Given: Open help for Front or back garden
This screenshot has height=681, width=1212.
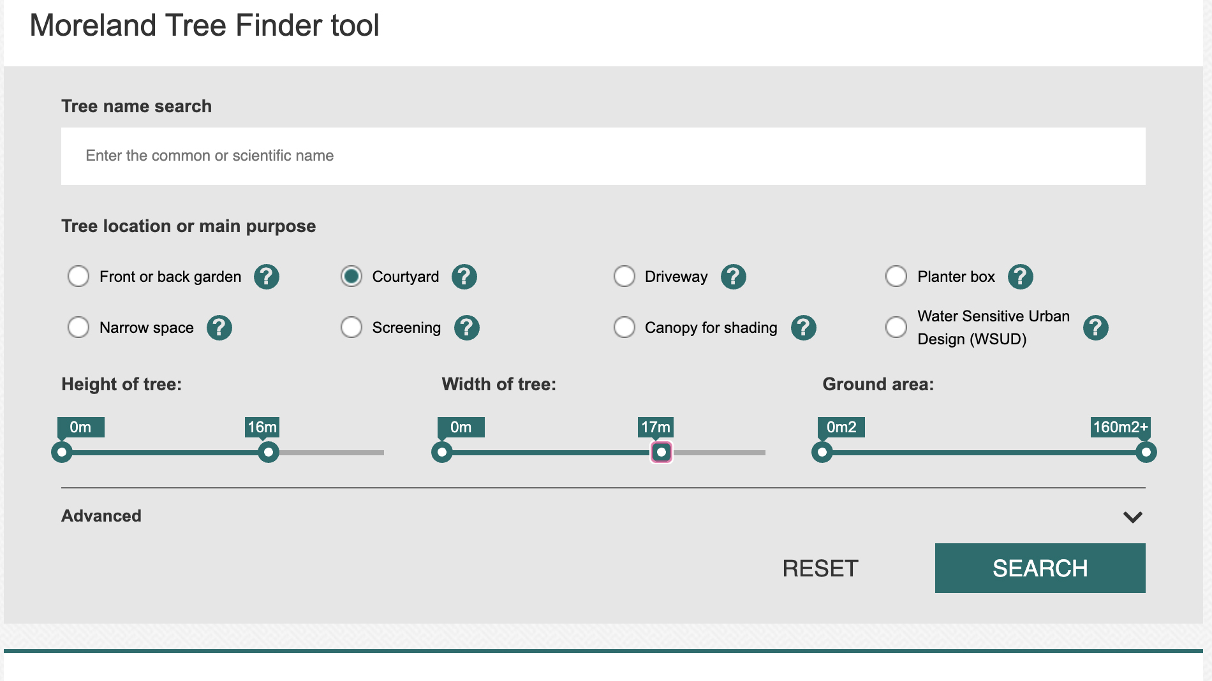Looking at the screenshot, I should click(267, 277).
